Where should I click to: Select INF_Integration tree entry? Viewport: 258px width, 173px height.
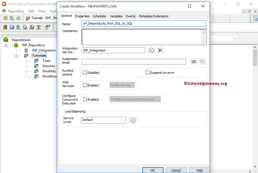tap(44, 50)
